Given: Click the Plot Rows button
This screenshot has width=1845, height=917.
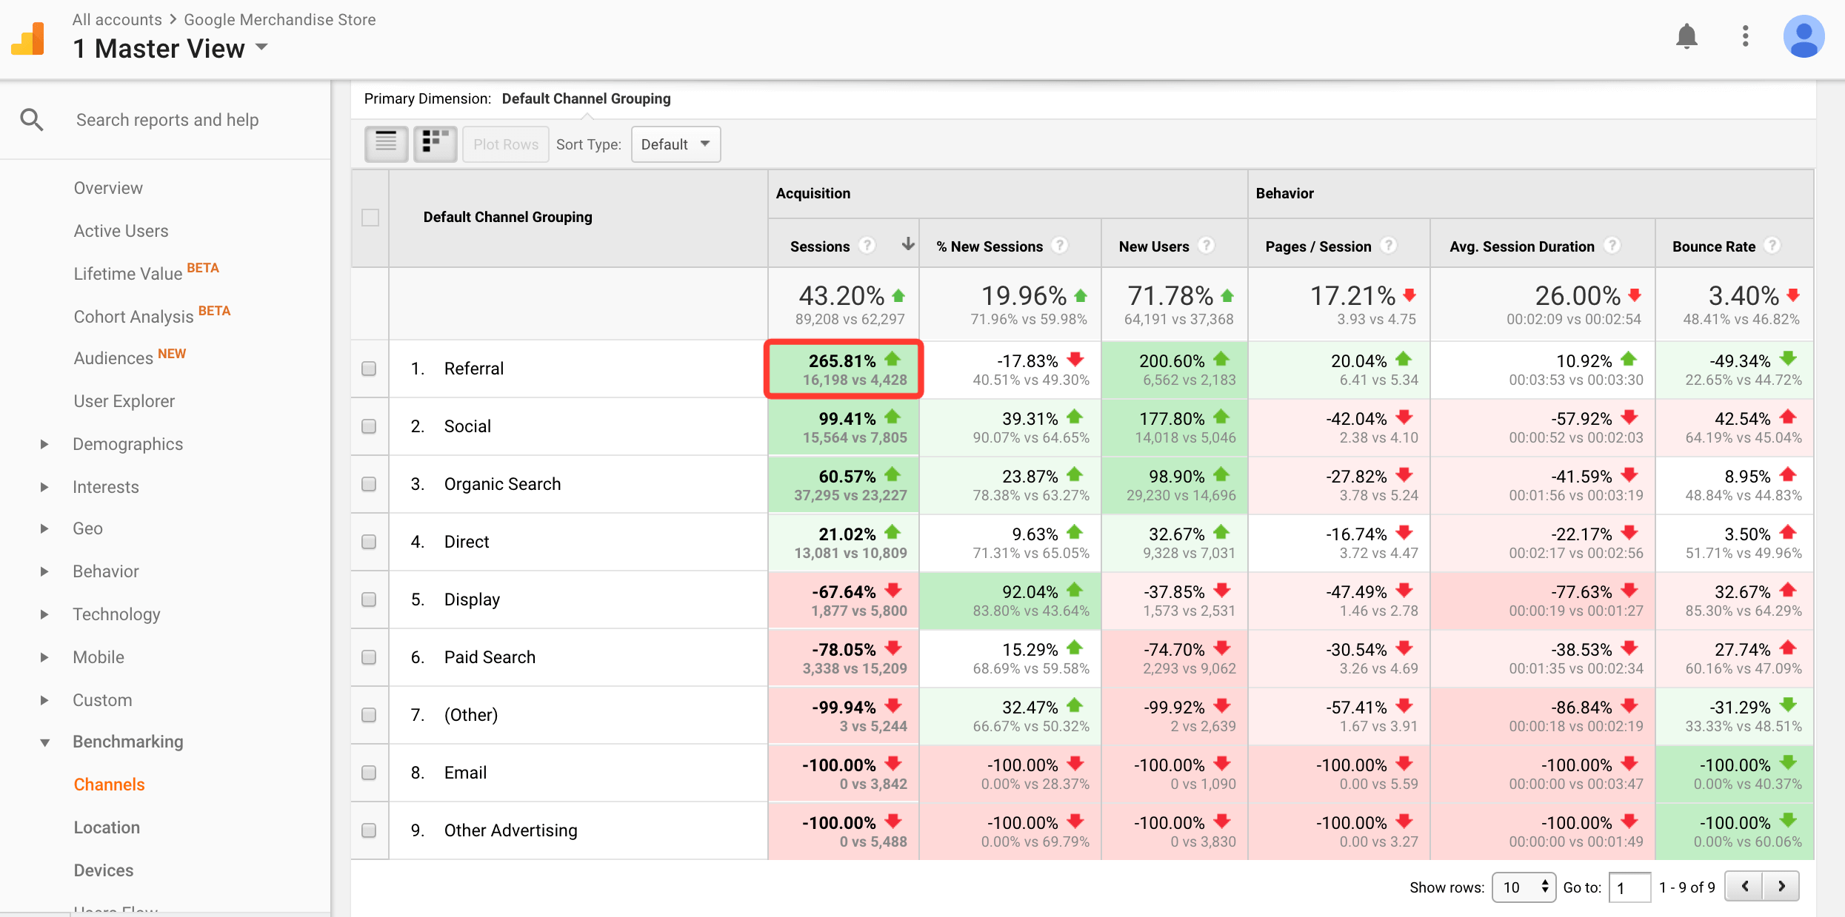Looking at the screenshot, I should click(506, 144).
